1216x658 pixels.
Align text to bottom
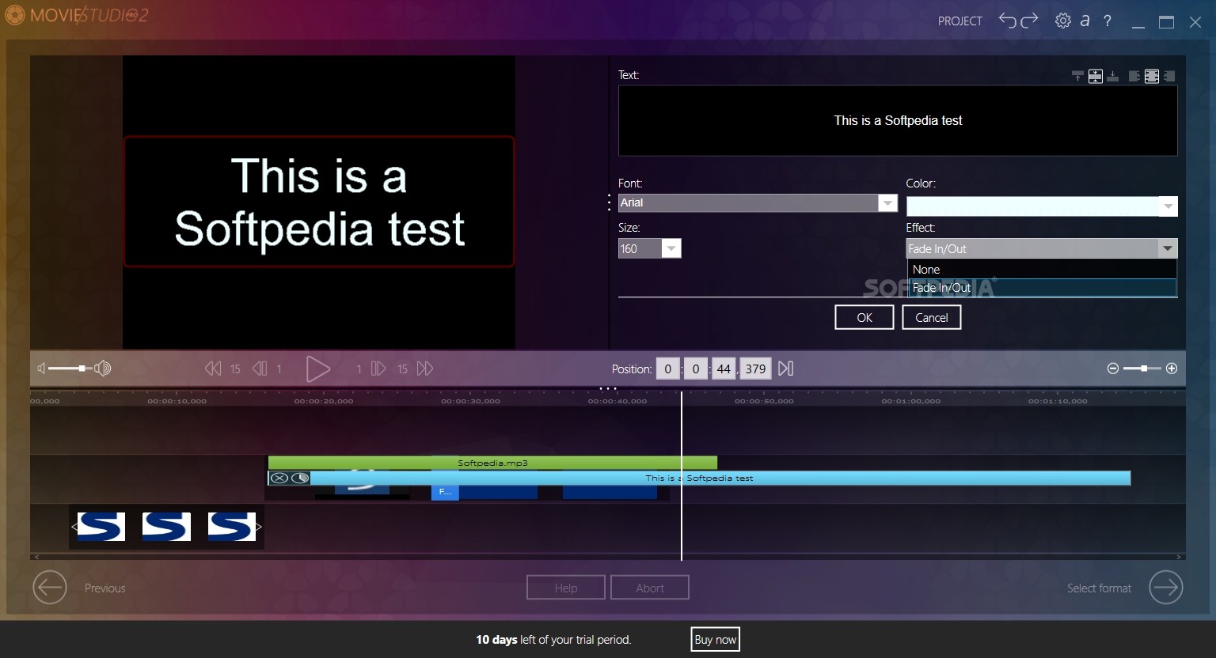tap(1112, 76)
